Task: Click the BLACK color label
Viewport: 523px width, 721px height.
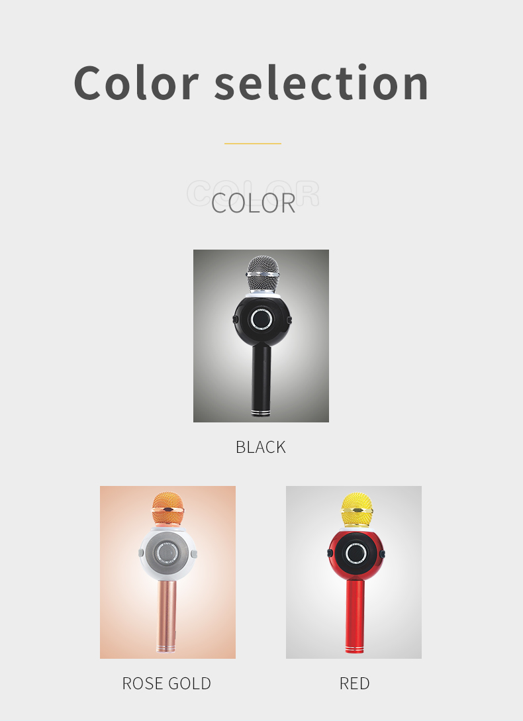Action: [x=261, y=447]
